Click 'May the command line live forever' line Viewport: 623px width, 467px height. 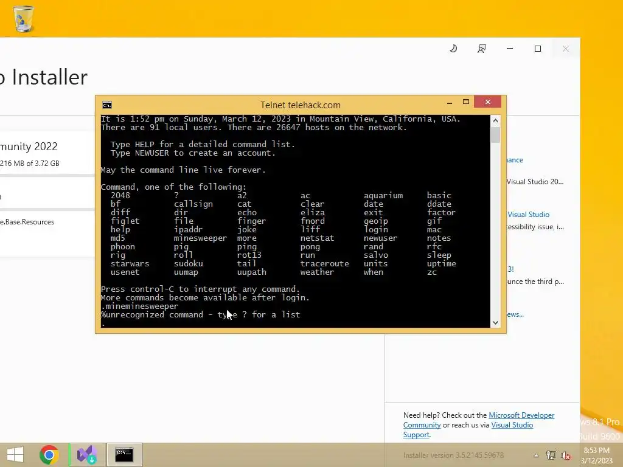(x=183, y=170)
